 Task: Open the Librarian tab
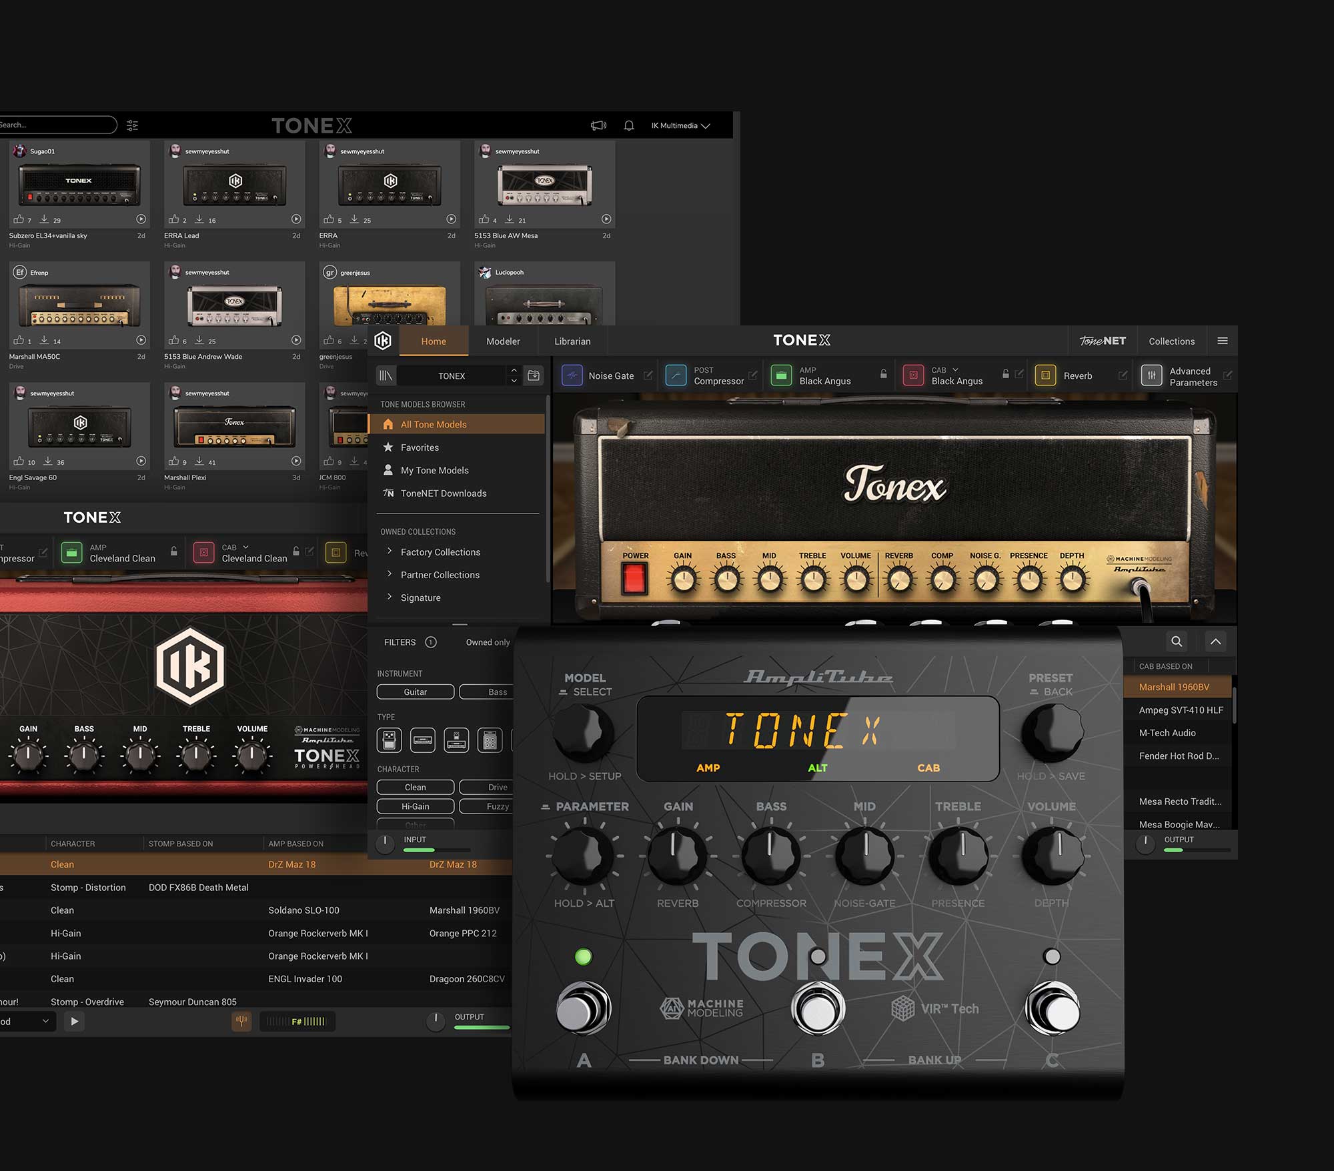pos(572,341)
